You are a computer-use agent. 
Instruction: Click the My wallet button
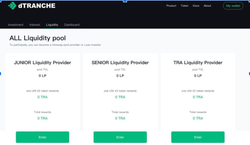coord(233,6)
